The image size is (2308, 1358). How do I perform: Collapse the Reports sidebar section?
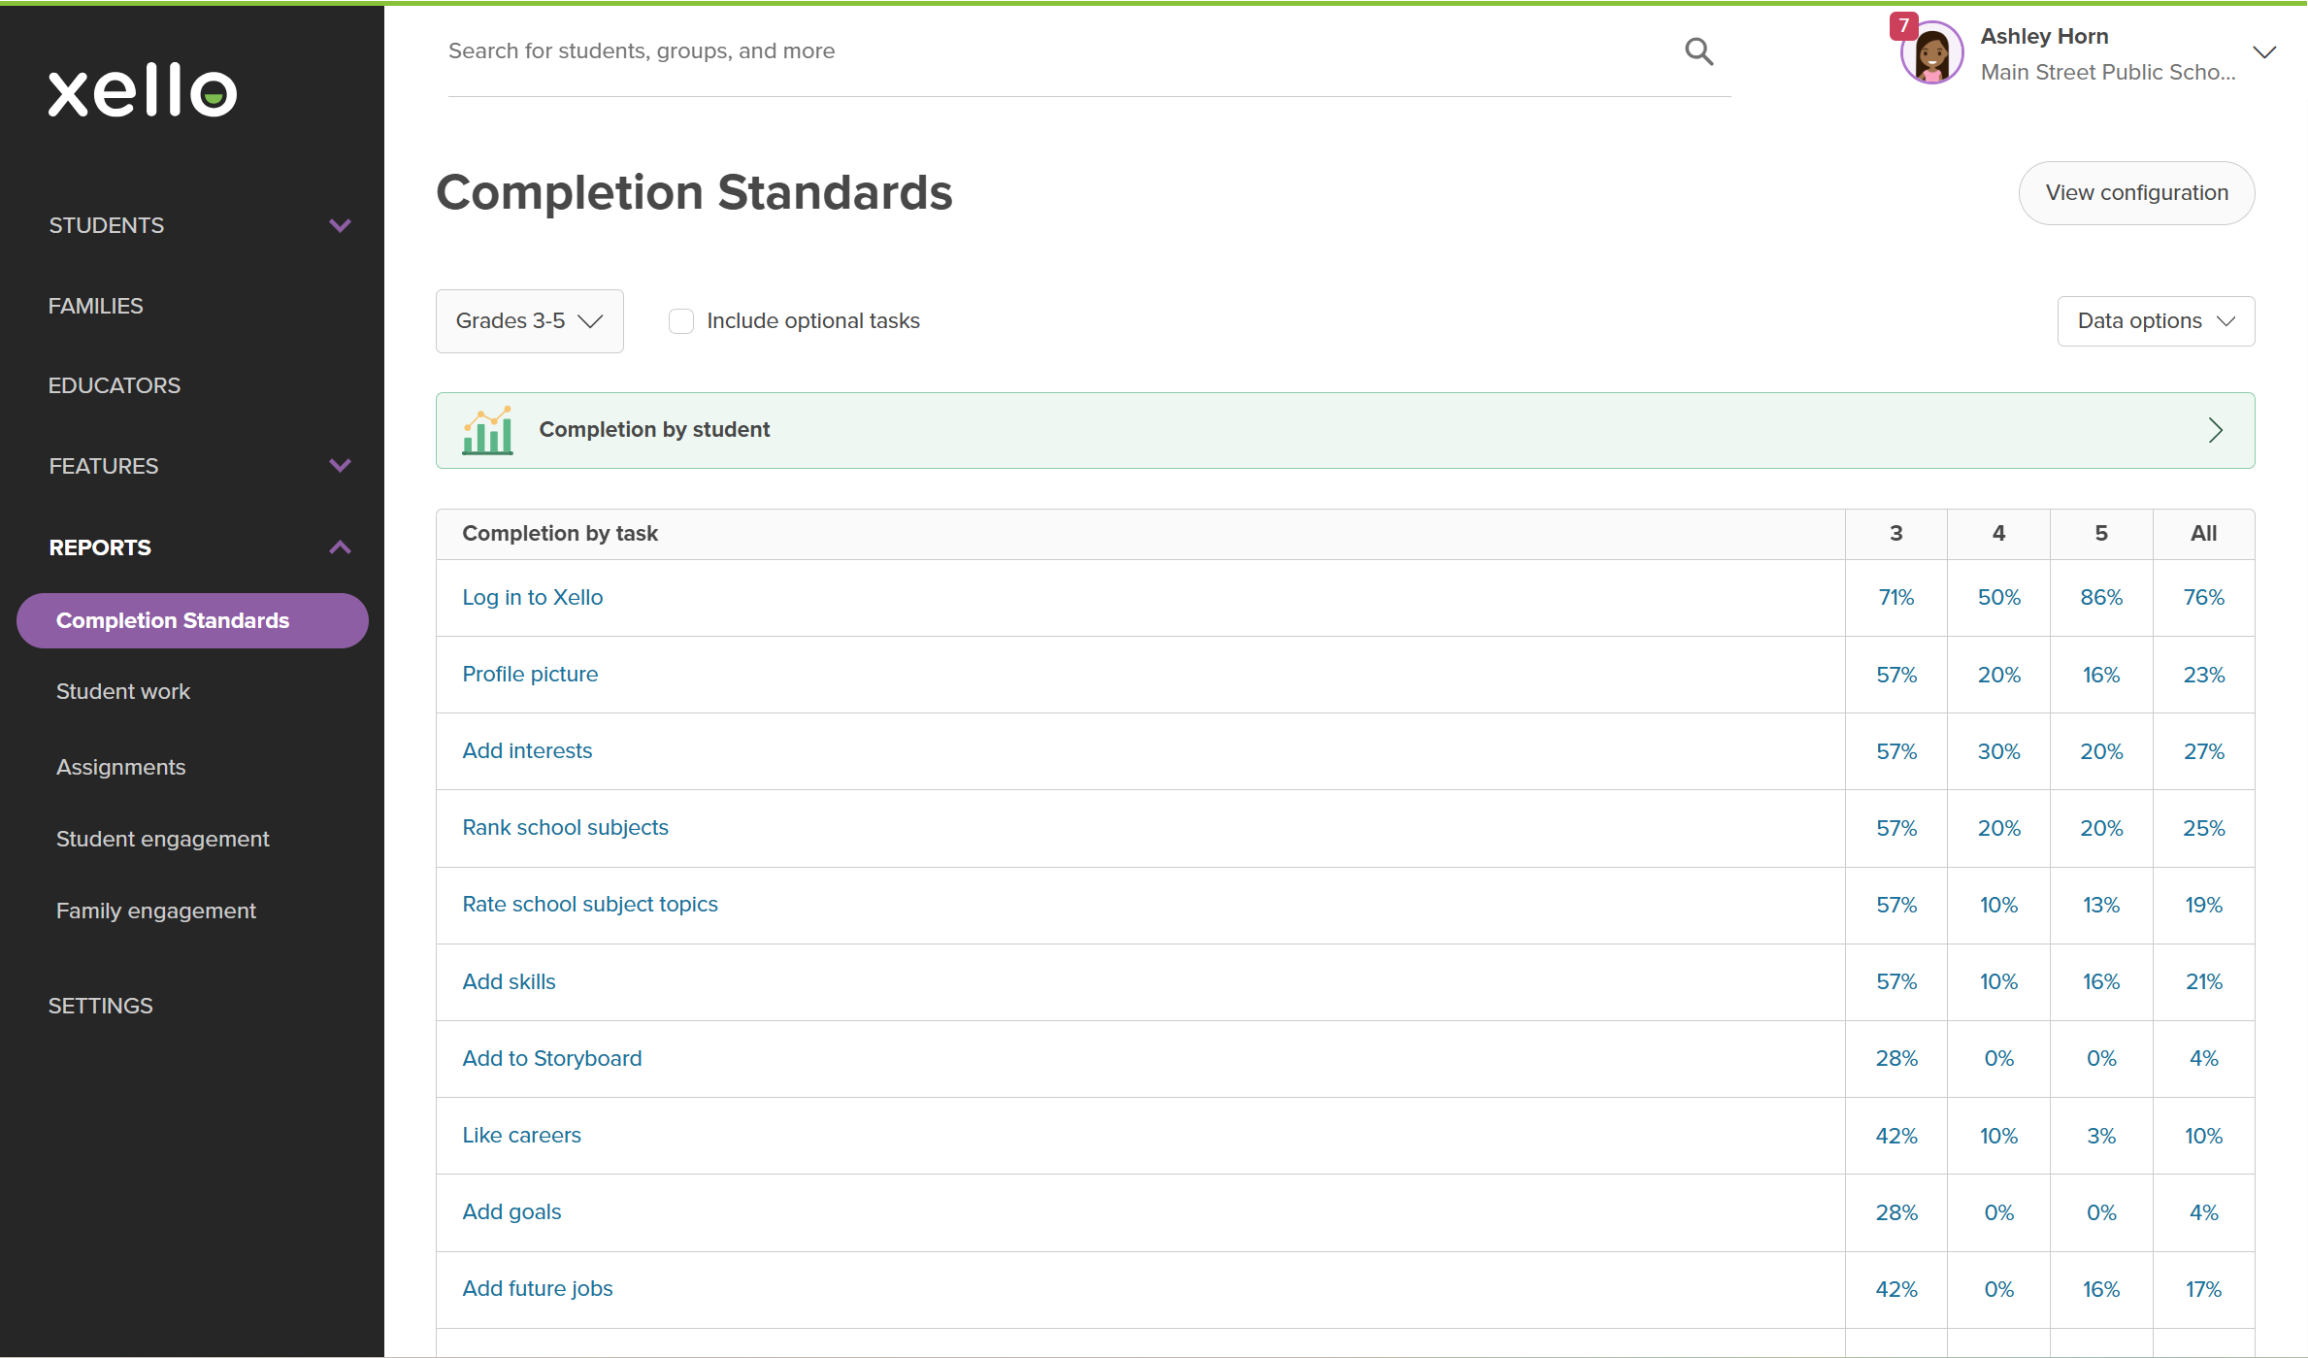pyautogui.click(x=339, y=547)
